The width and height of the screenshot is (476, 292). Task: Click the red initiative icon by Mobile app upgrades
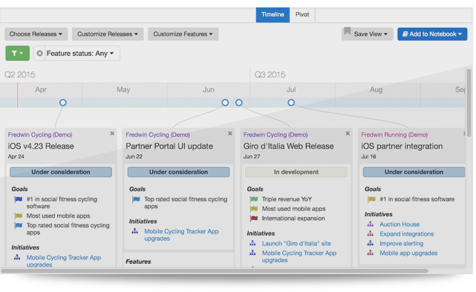click(x=371, y=253)
